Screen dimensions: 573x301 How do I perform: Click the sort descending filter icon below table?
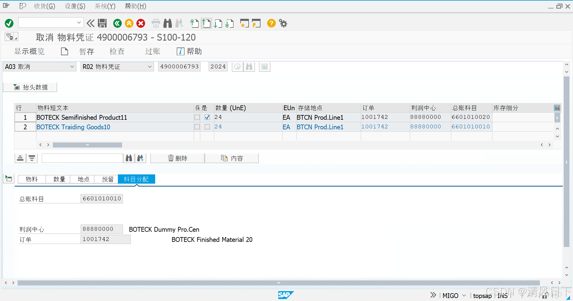coord(32,158)
